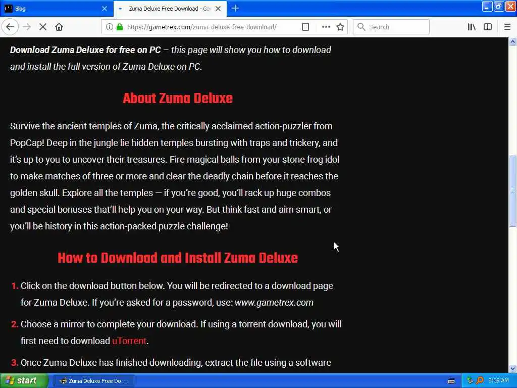Image resolution: width=517 pixels, height=388 pixels.
Task: Open the uTorrent link
Action: click(129, 341)
